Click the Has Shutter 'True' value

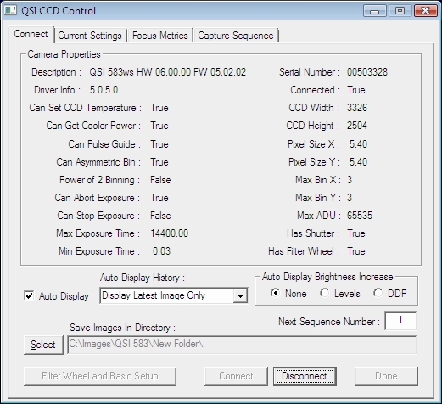356,233
